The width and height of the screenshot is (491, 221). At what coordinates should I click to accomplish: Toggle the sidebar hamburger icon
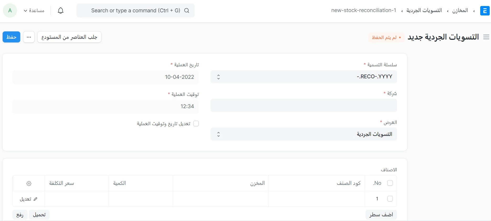point(486,37)
